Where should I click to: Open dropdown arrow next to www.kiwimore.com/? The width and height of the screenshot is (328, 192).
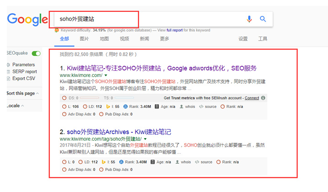(106, 75)
